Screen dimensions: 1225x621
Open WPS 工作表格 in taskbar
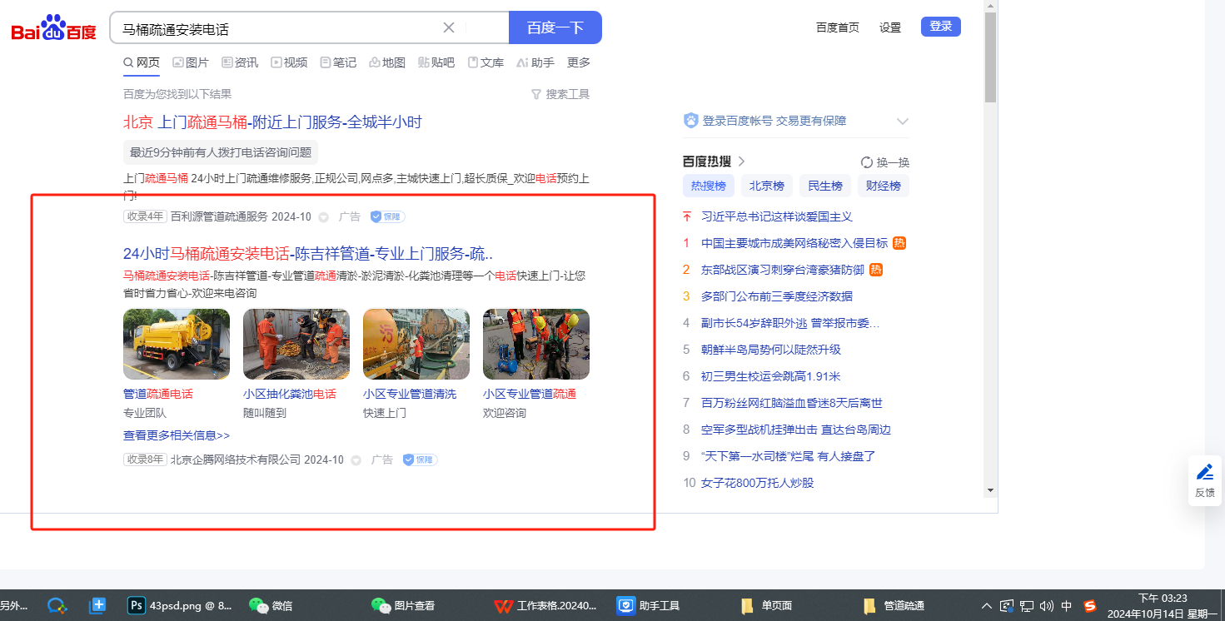[546, 605]
